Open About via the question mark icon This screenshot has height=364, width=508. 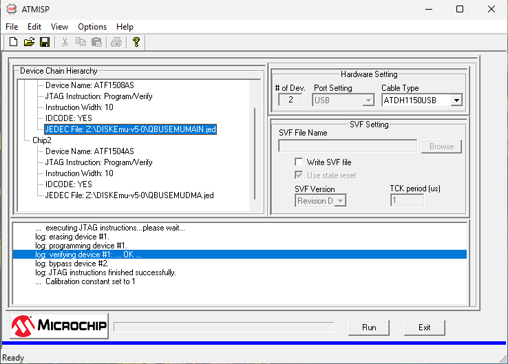point(136,42)
